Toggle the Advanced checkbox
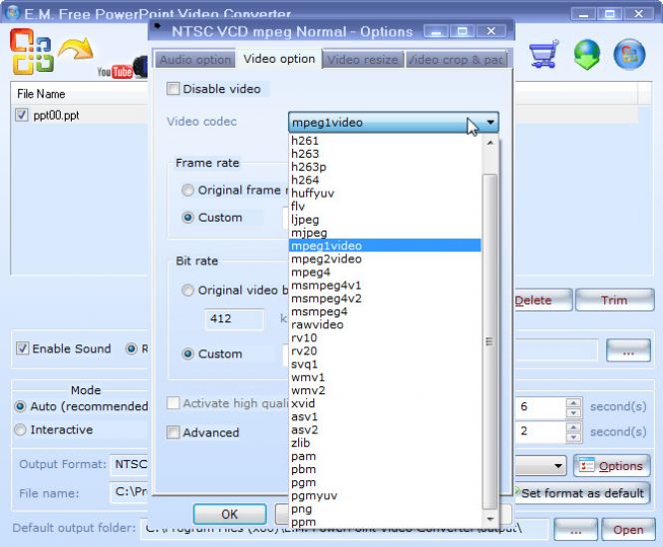The image size is (663, 547). tap(174, 432)
